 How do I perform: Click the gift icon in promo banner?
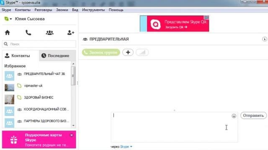pos(14,140)
